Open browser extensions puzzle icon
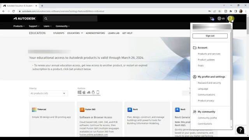The height and width of the screenshot is (140, 249). 231,11
